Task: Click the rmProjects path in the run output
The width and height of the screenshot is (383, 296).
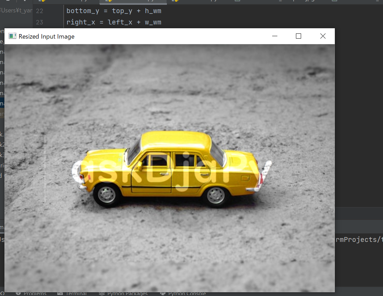Action: 358,239
